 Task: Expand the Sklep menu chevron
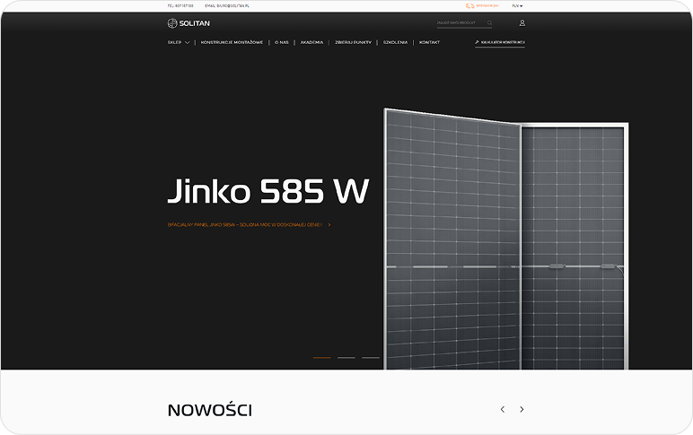click(188, 42)
